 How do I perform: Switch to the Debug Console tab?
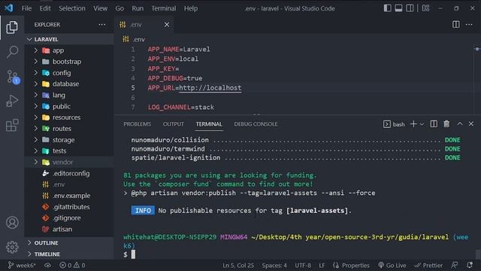point(256,124)
